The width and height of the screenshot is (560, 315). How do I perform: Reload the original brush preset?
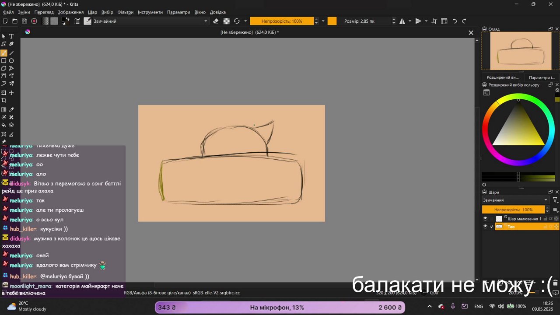(237, 21)
